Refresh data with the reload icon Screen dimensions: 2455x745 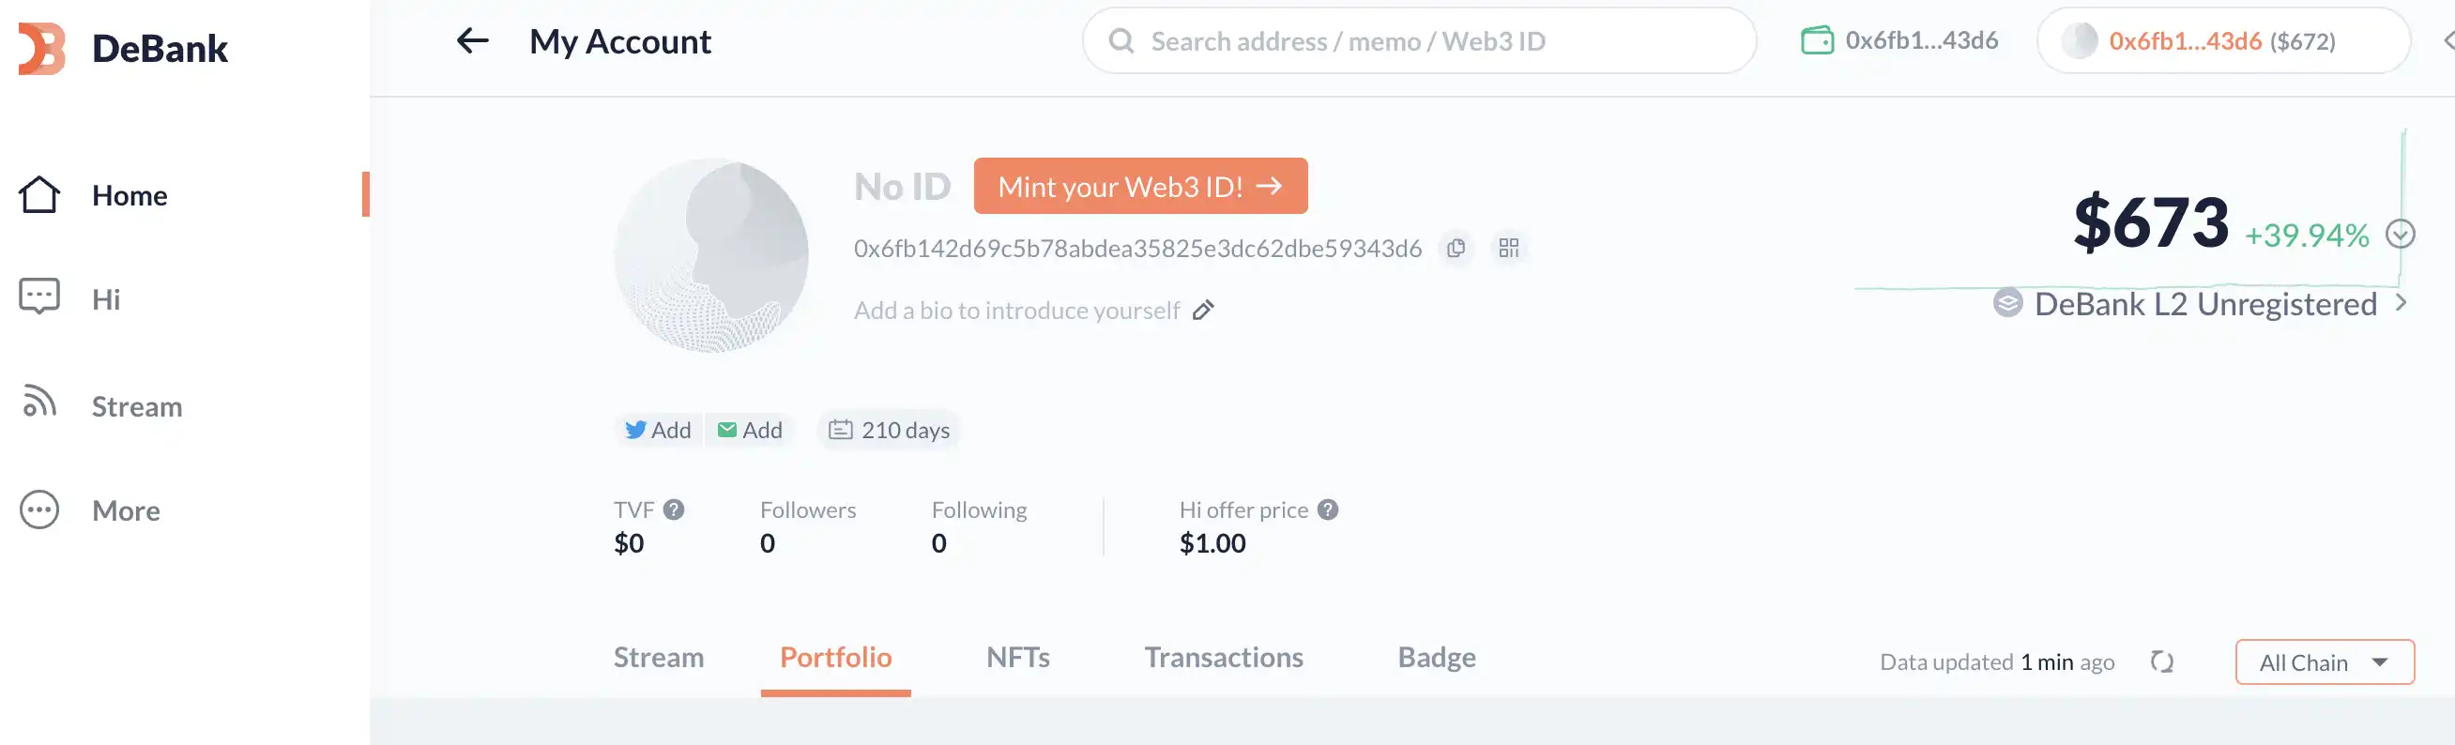2161,661
